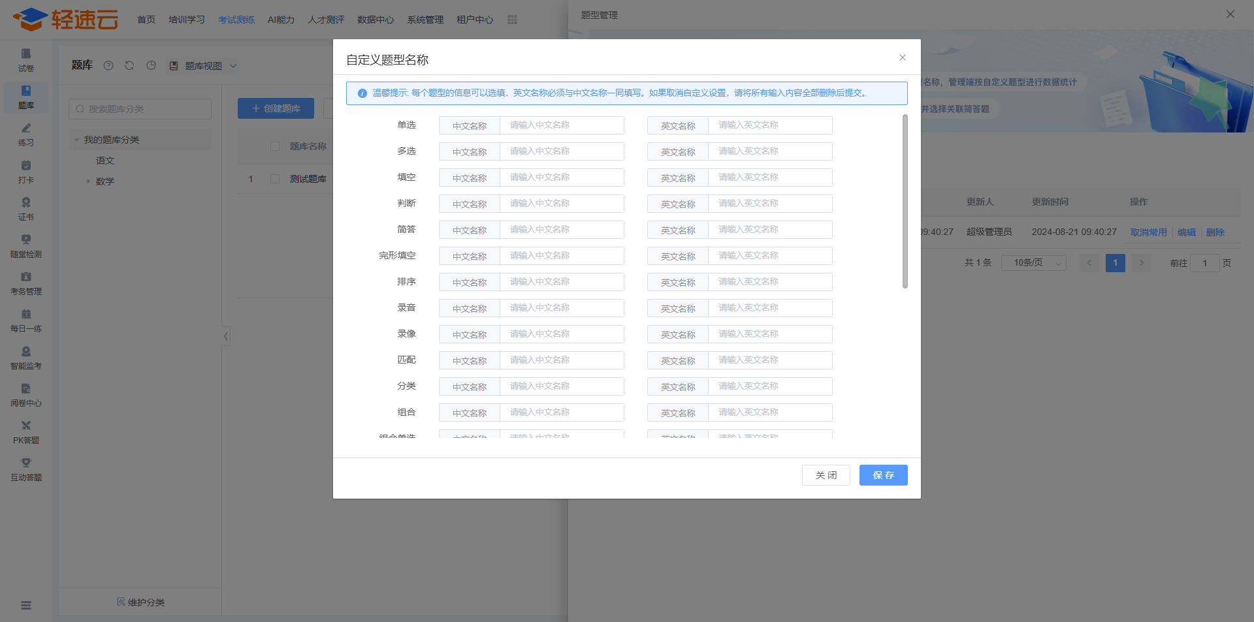Open the 数据中心 menu
The width and height of the screenshot is (1254, 622).
point(375,20)
